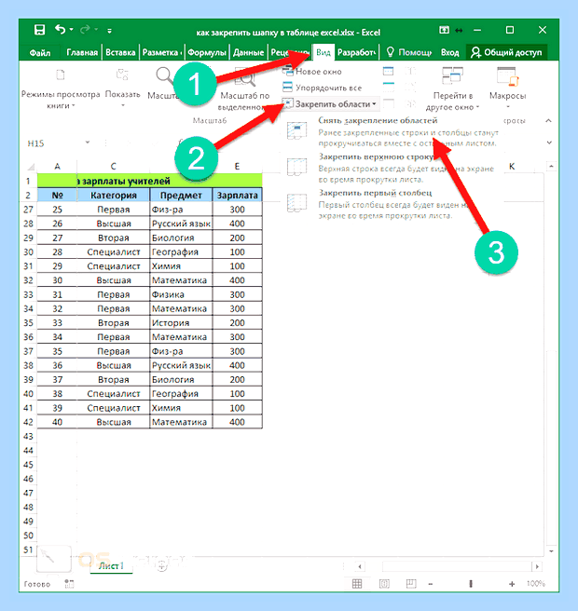Switch to Page Break Preview icon
This screenshot has height=611, width=578.
[x=411, y=583]
